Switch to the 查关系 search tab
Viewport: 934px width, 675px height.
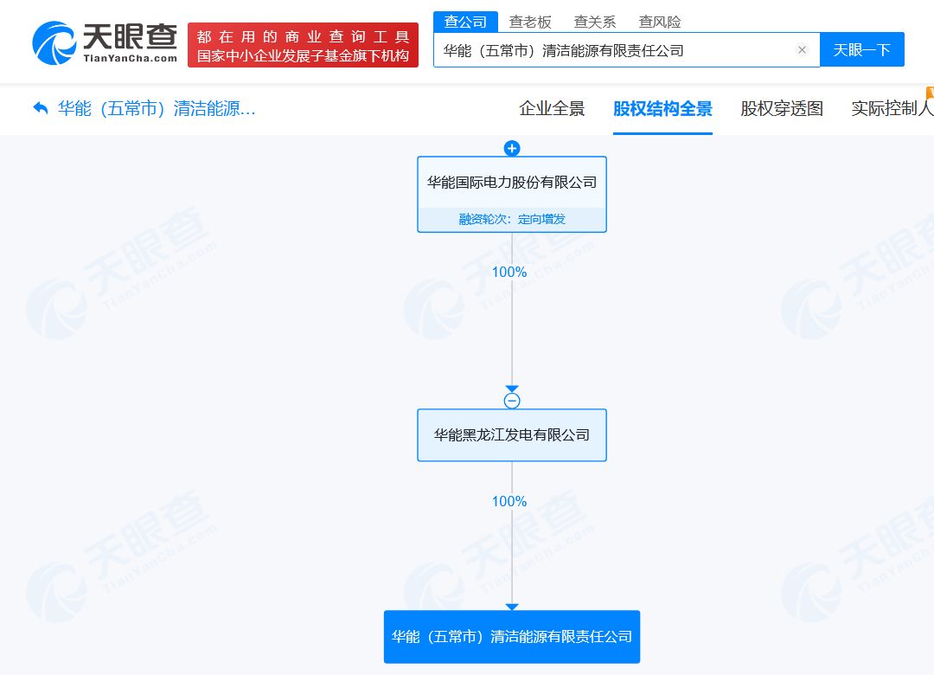[594, 22]
